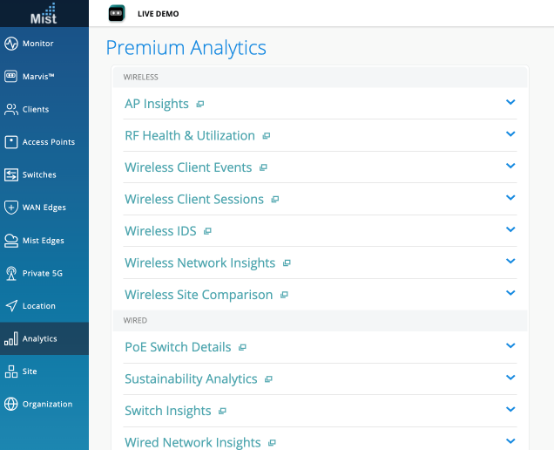Expand Wireless Client Sessions chevron
554x450 pixels.
point(510,197)
